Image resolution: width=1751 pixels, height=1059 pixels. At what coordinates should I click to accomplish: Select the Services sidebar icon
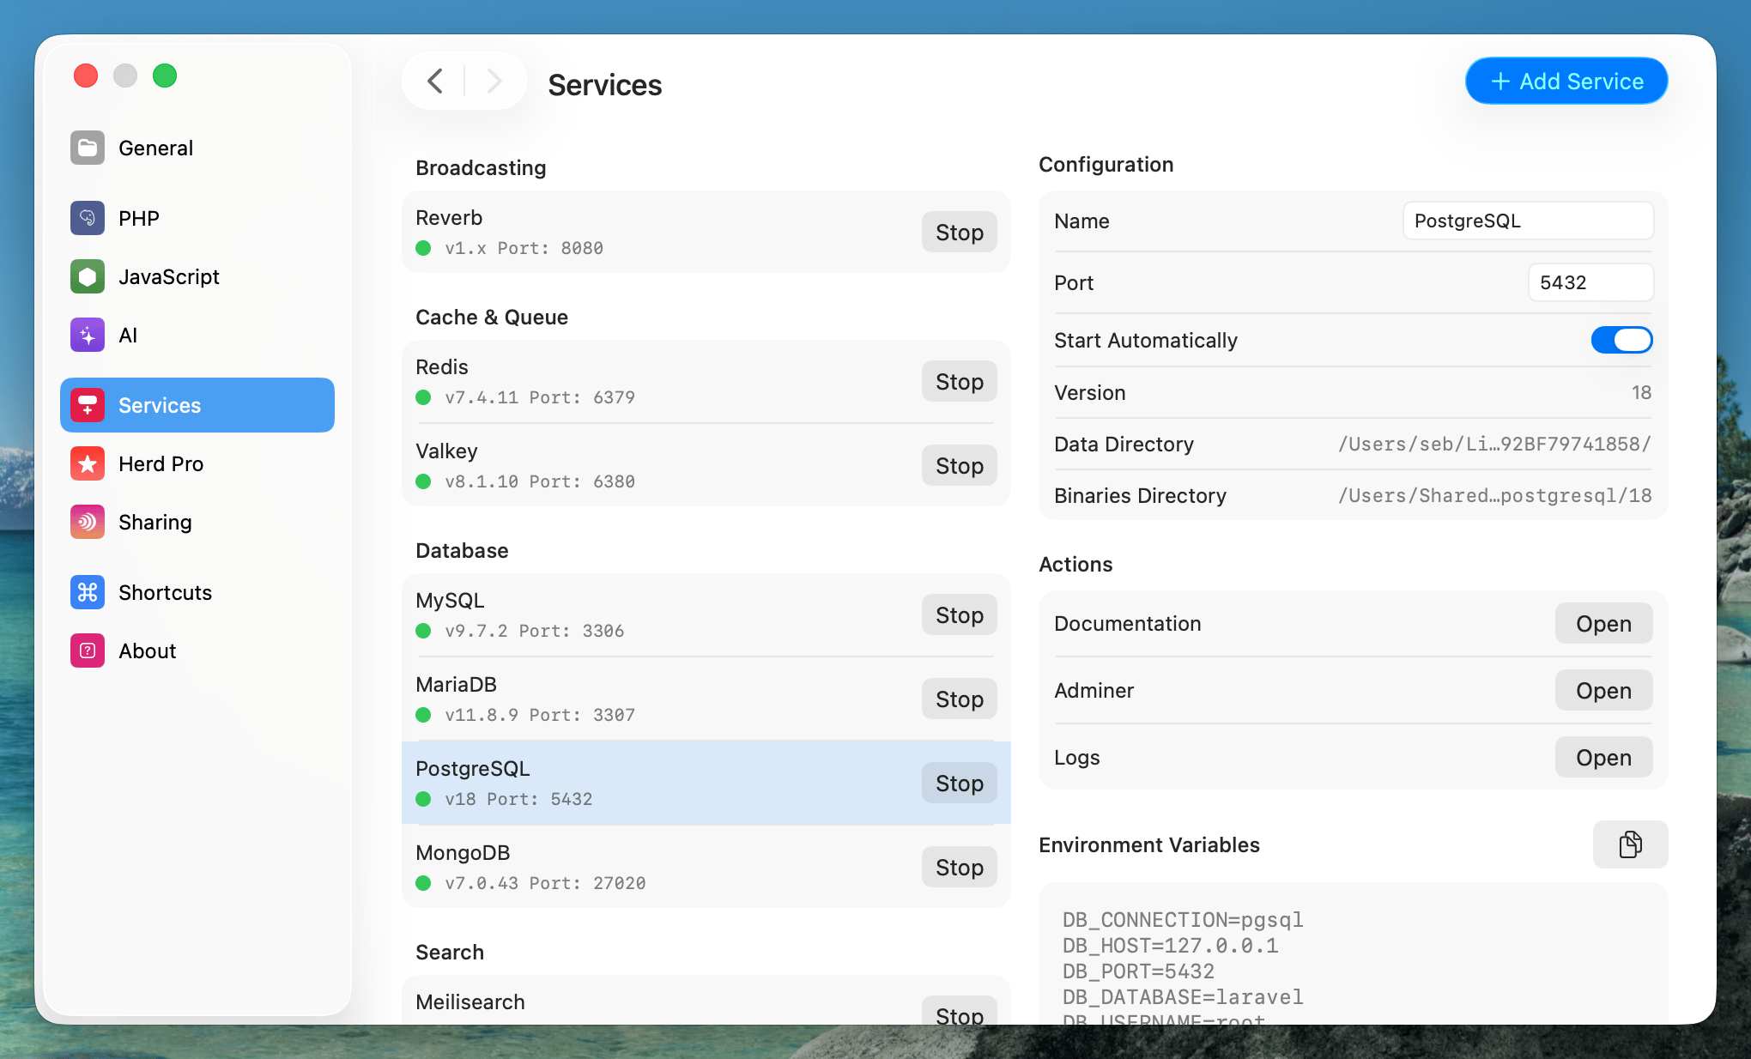88,405
